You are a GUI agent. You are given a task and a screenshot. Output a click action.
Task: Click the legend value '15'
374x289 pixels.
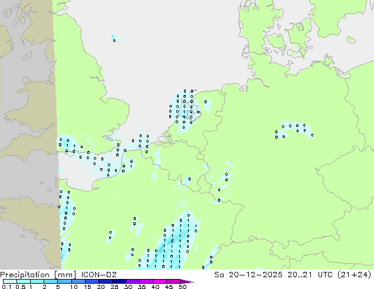coord(87,287)
